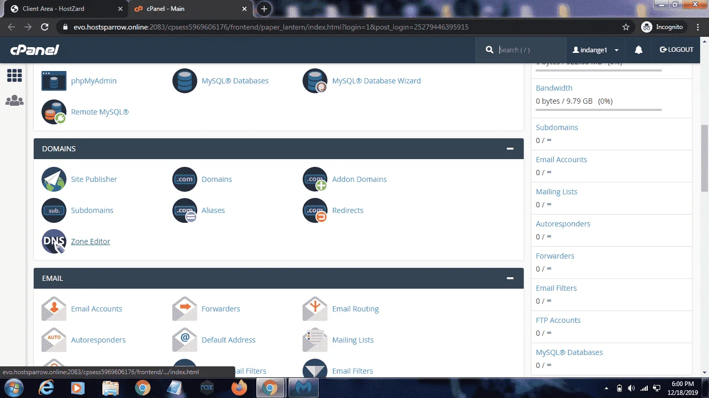
Task: Open the Addon Domains link
Action: [x=359, y=179]
